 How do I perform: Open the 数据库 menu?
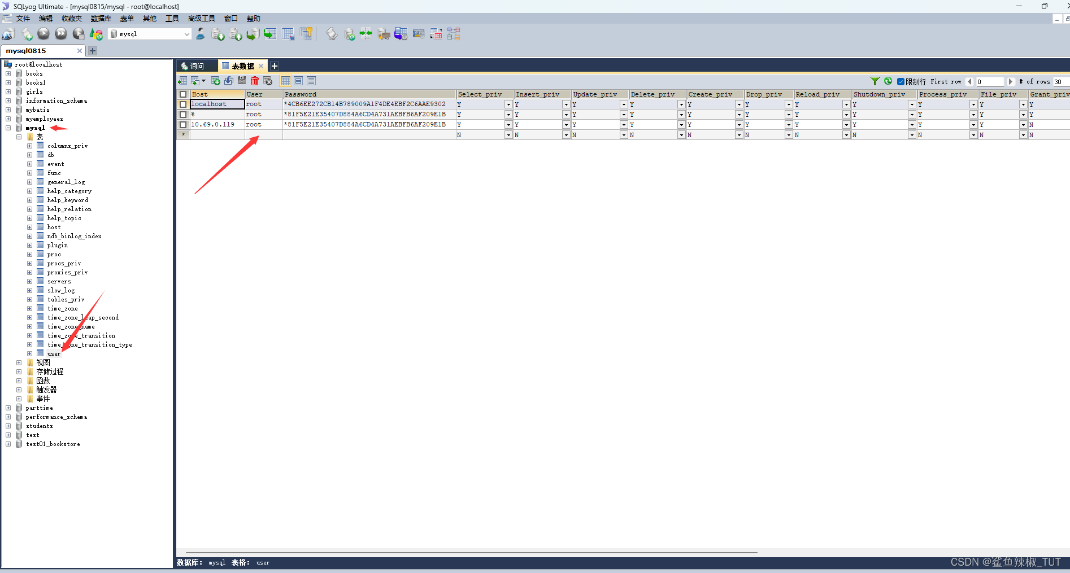101,19
